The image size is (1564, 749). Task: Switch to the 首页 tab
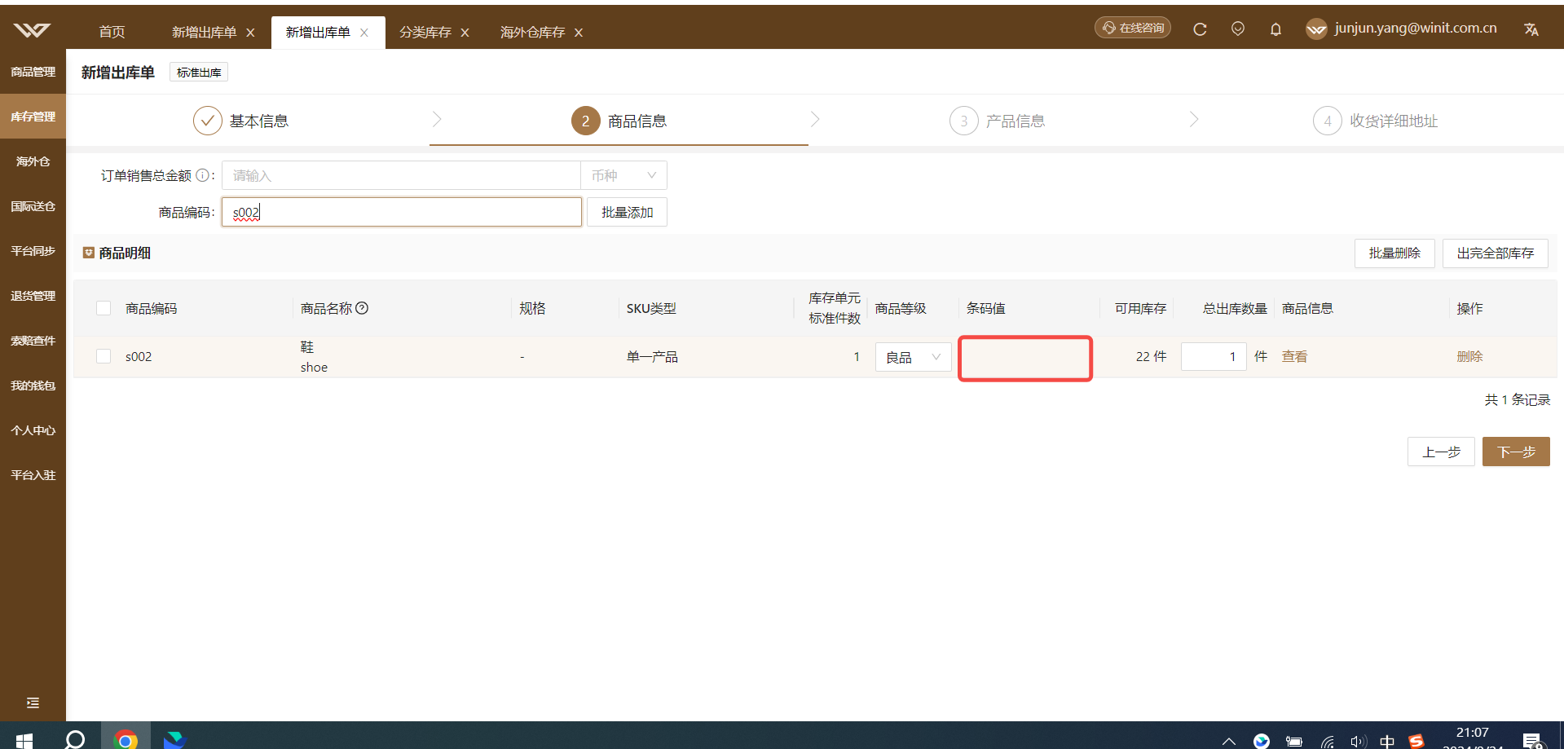112,32
